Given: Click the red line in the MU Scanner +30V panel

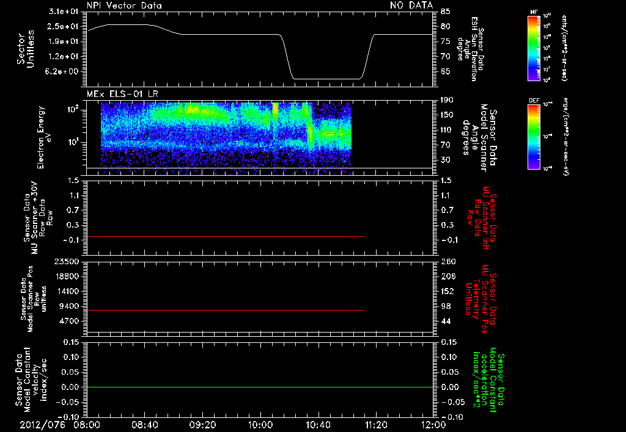Looking at the screenshot, I should (x=226, y=236).
